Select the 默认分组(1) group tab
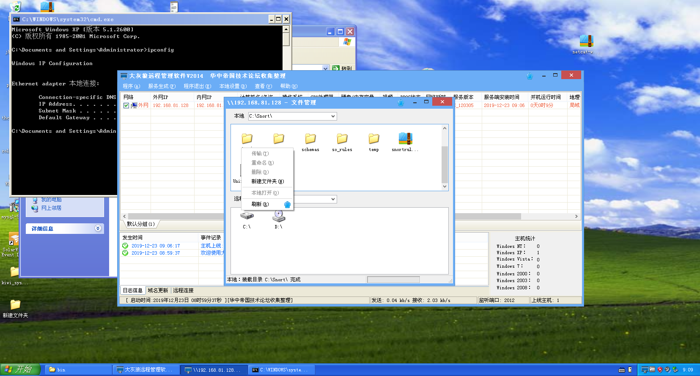Viewport: 700px width, 376px height. (141, 224)
